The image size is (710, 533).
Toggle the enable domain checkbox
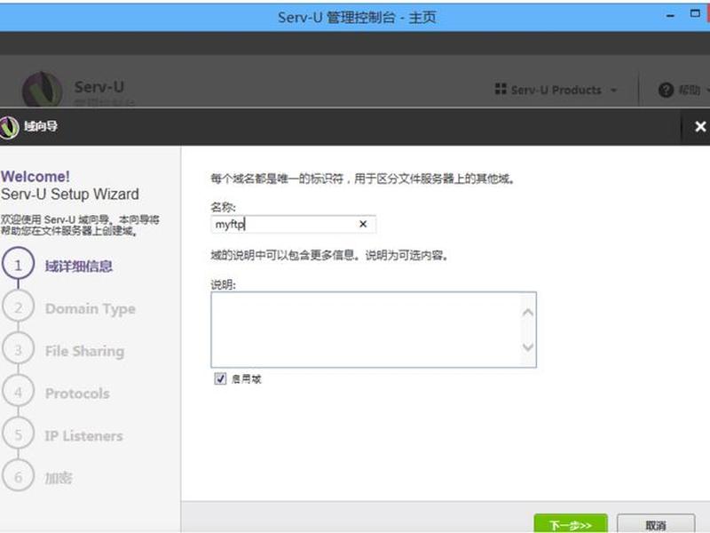[x=220, y=378]
